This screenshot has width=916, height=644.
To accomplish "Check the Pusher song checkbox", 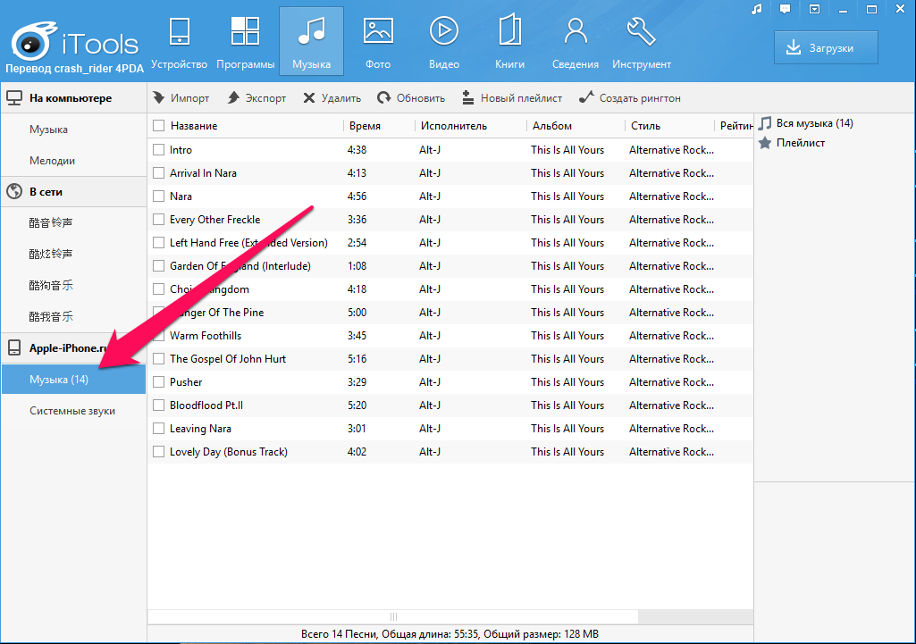I will click(158, 382).
